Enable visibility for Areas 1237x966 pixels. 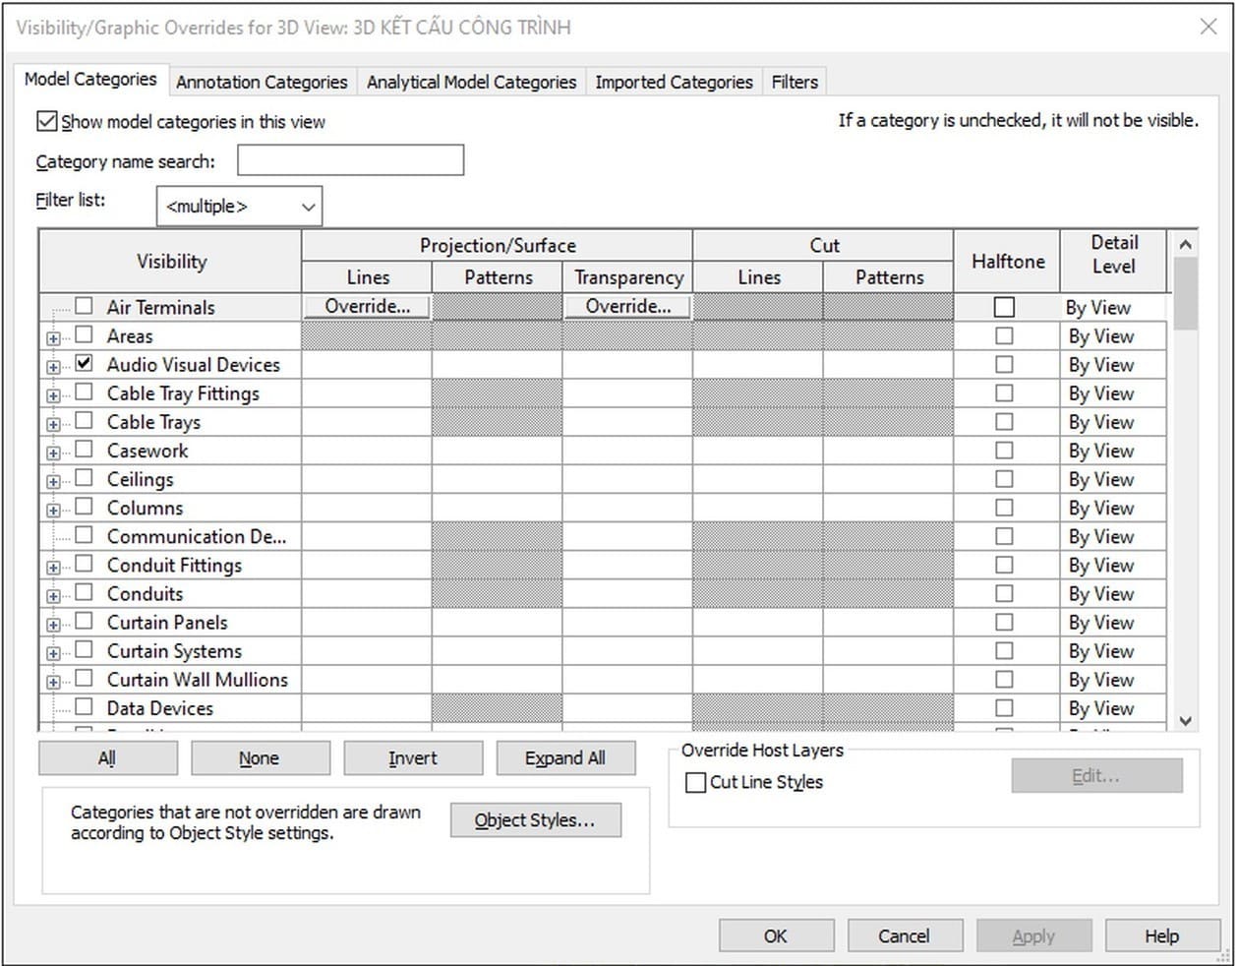pos(85,334)
